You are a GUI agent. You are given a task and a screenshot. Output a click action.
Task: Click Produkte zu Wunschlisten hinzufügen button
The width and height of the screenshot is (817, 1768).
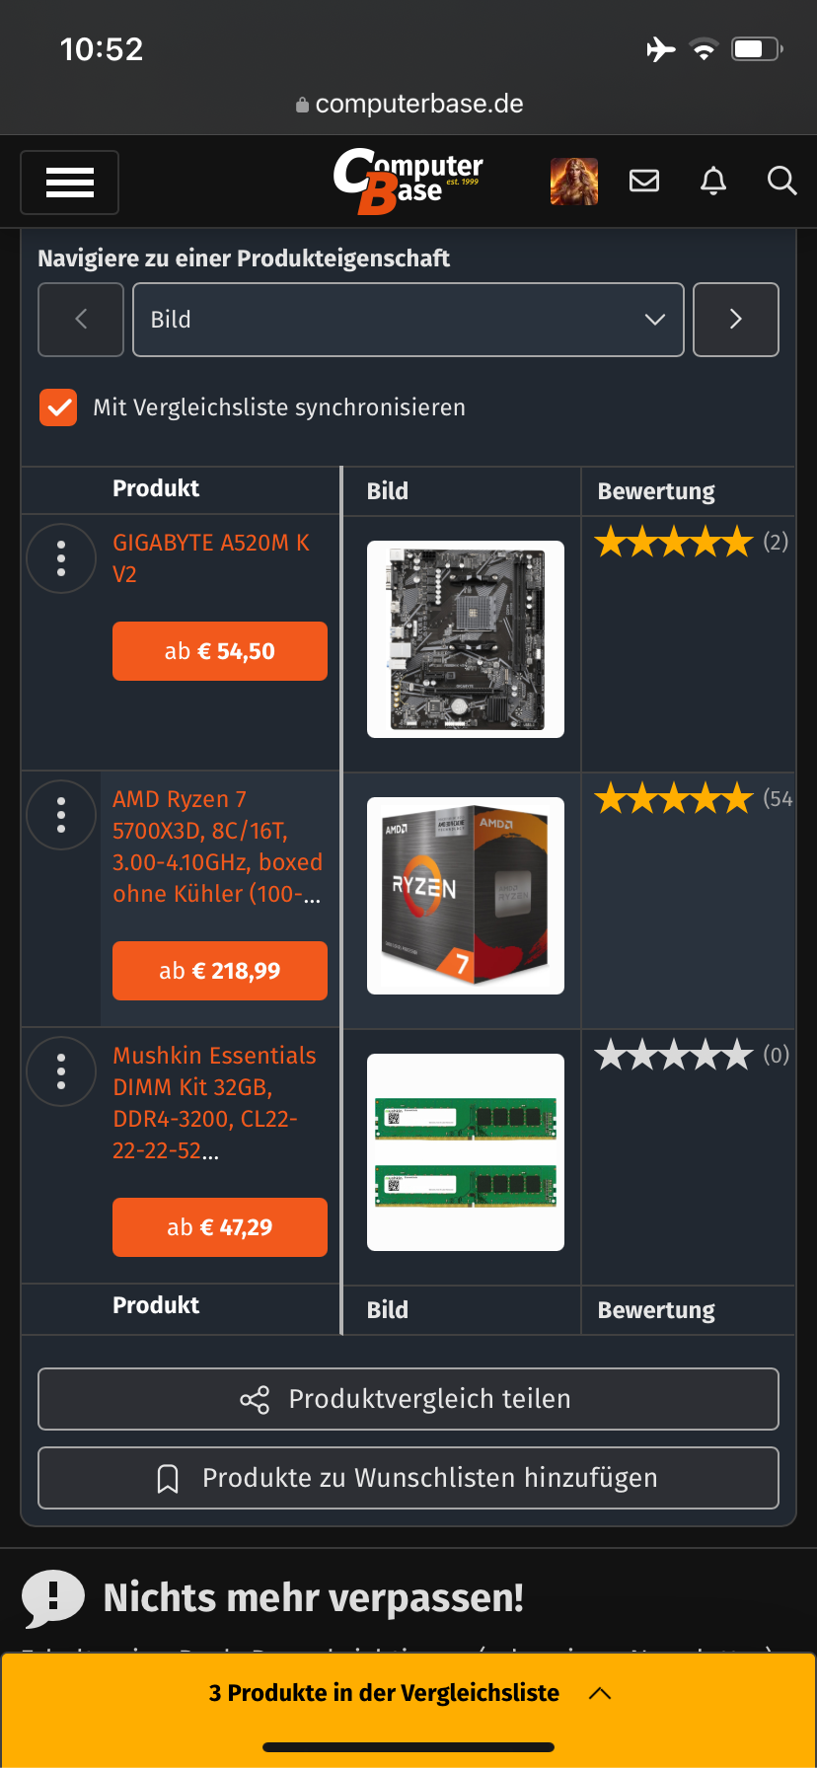click(x=408, y=1478)
